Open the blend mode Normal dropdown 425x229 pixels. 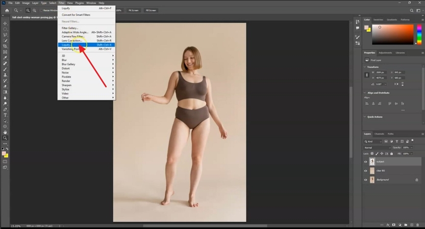click(x=377, y=148)
